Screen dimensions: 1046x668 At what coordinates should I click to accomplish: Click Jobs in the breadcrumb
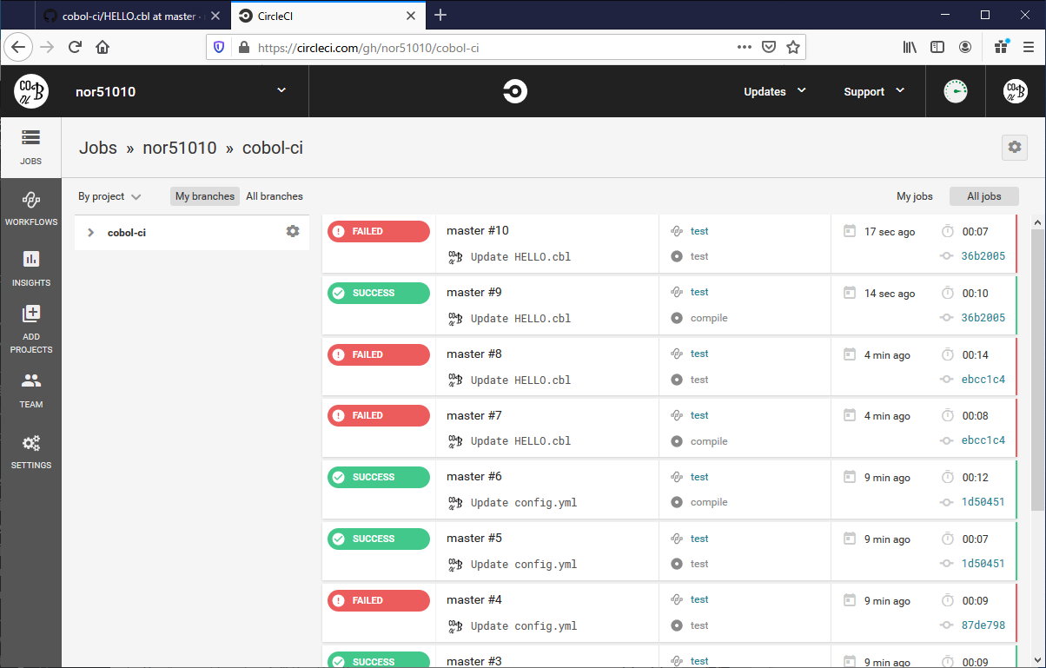[x=98, y=148]
